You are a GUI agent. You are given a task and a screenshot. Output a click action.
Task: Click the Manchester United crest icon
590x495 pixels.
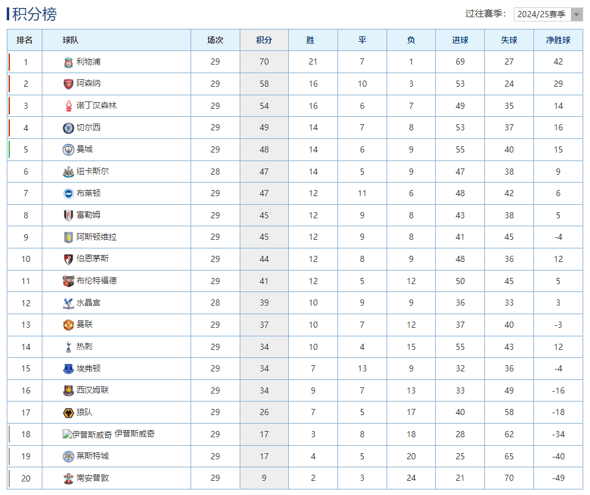tap(68, 325)
